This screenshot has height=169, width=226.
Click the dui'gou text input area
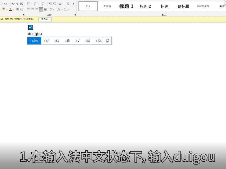tap(34, 34)
